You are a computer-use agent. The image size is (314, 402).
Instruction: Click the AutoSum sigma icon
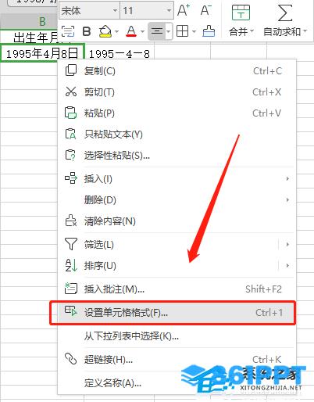click(x=285, y=13)
